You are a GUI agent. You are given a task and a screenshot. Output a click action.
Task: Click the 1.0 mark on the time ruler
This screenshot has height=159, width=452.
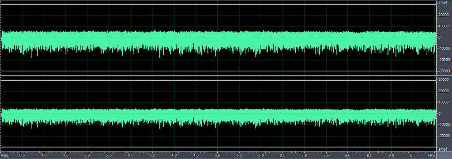(x=44, y=155)
